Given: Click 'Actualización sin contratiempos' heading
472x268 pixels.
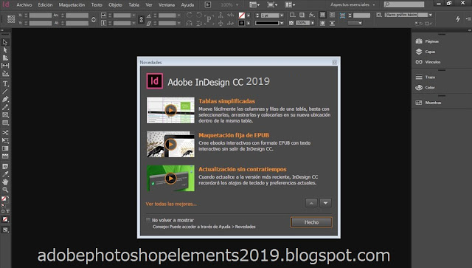Looking at the screenshot, I should [243, 169].
